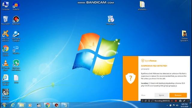Click the Location file path text
This screenshot has width=192, height=108.
coord(163,85)
